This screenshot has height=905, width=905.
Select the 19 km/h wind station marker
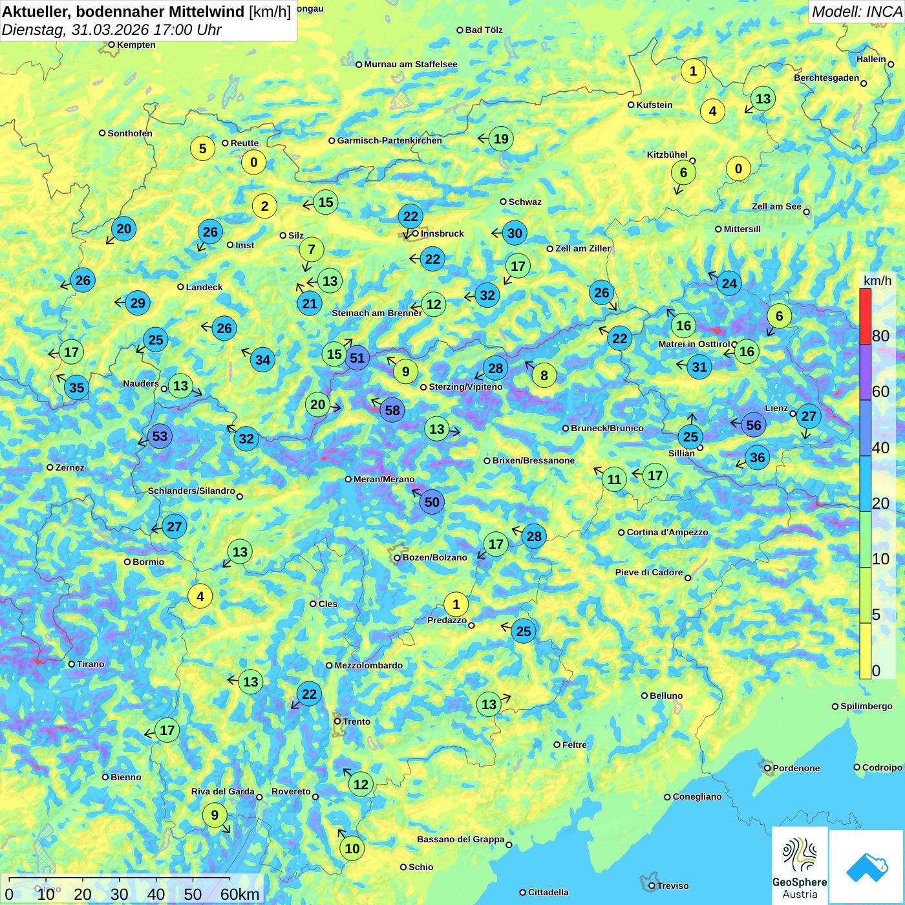click(501, 138)
